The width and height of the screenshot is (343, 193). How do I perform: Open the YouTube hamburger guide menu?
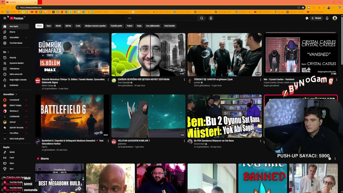tap(5, 18)
